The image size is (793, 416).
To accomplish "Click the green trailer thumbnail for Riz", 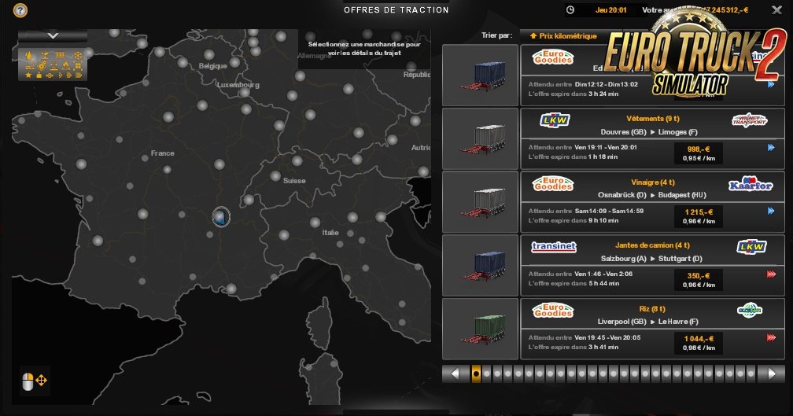I will (480, 328).
